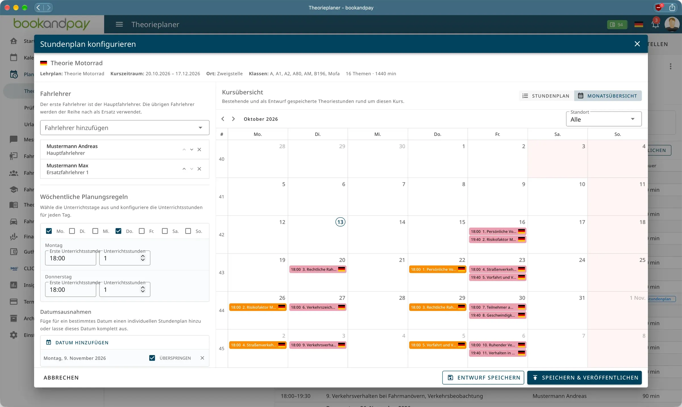Viewport: 682px width, 407px height.
Task: Click the browser forward arrow
Action: (x=49, y=8)
